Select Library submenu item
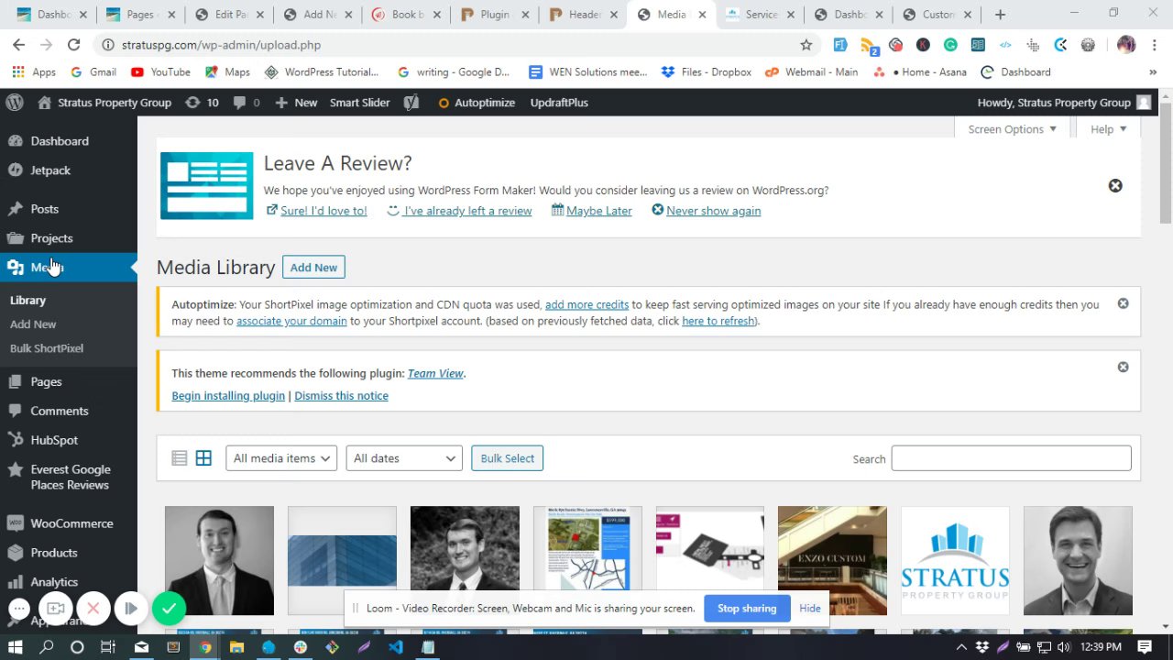This screenshot has height=660, width=1173. point(27,301)
